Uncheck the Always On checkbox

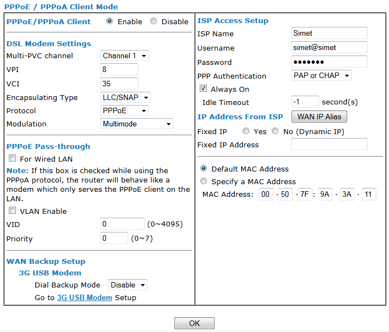click(203, 89)
